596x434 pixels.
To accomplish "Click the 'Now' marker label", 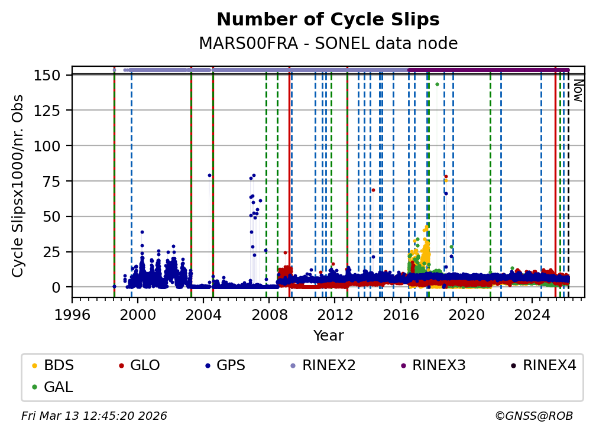I will 578,90.
